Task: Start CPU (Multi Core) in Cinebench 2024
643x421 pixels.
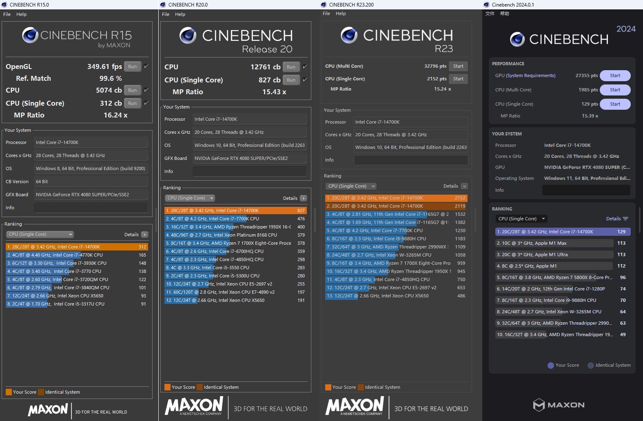Action: [615, 90]
